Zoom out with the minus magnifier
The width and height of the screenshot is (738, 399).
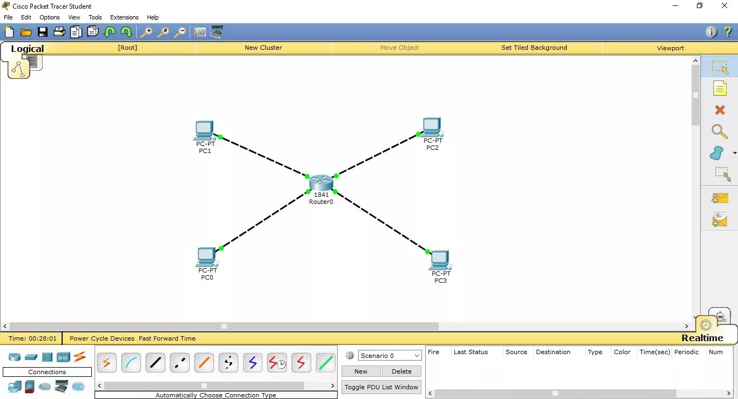pos(180,32)
